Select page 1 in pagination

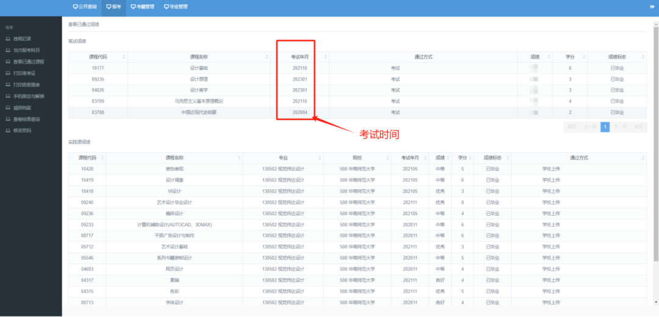click(605, 127)
